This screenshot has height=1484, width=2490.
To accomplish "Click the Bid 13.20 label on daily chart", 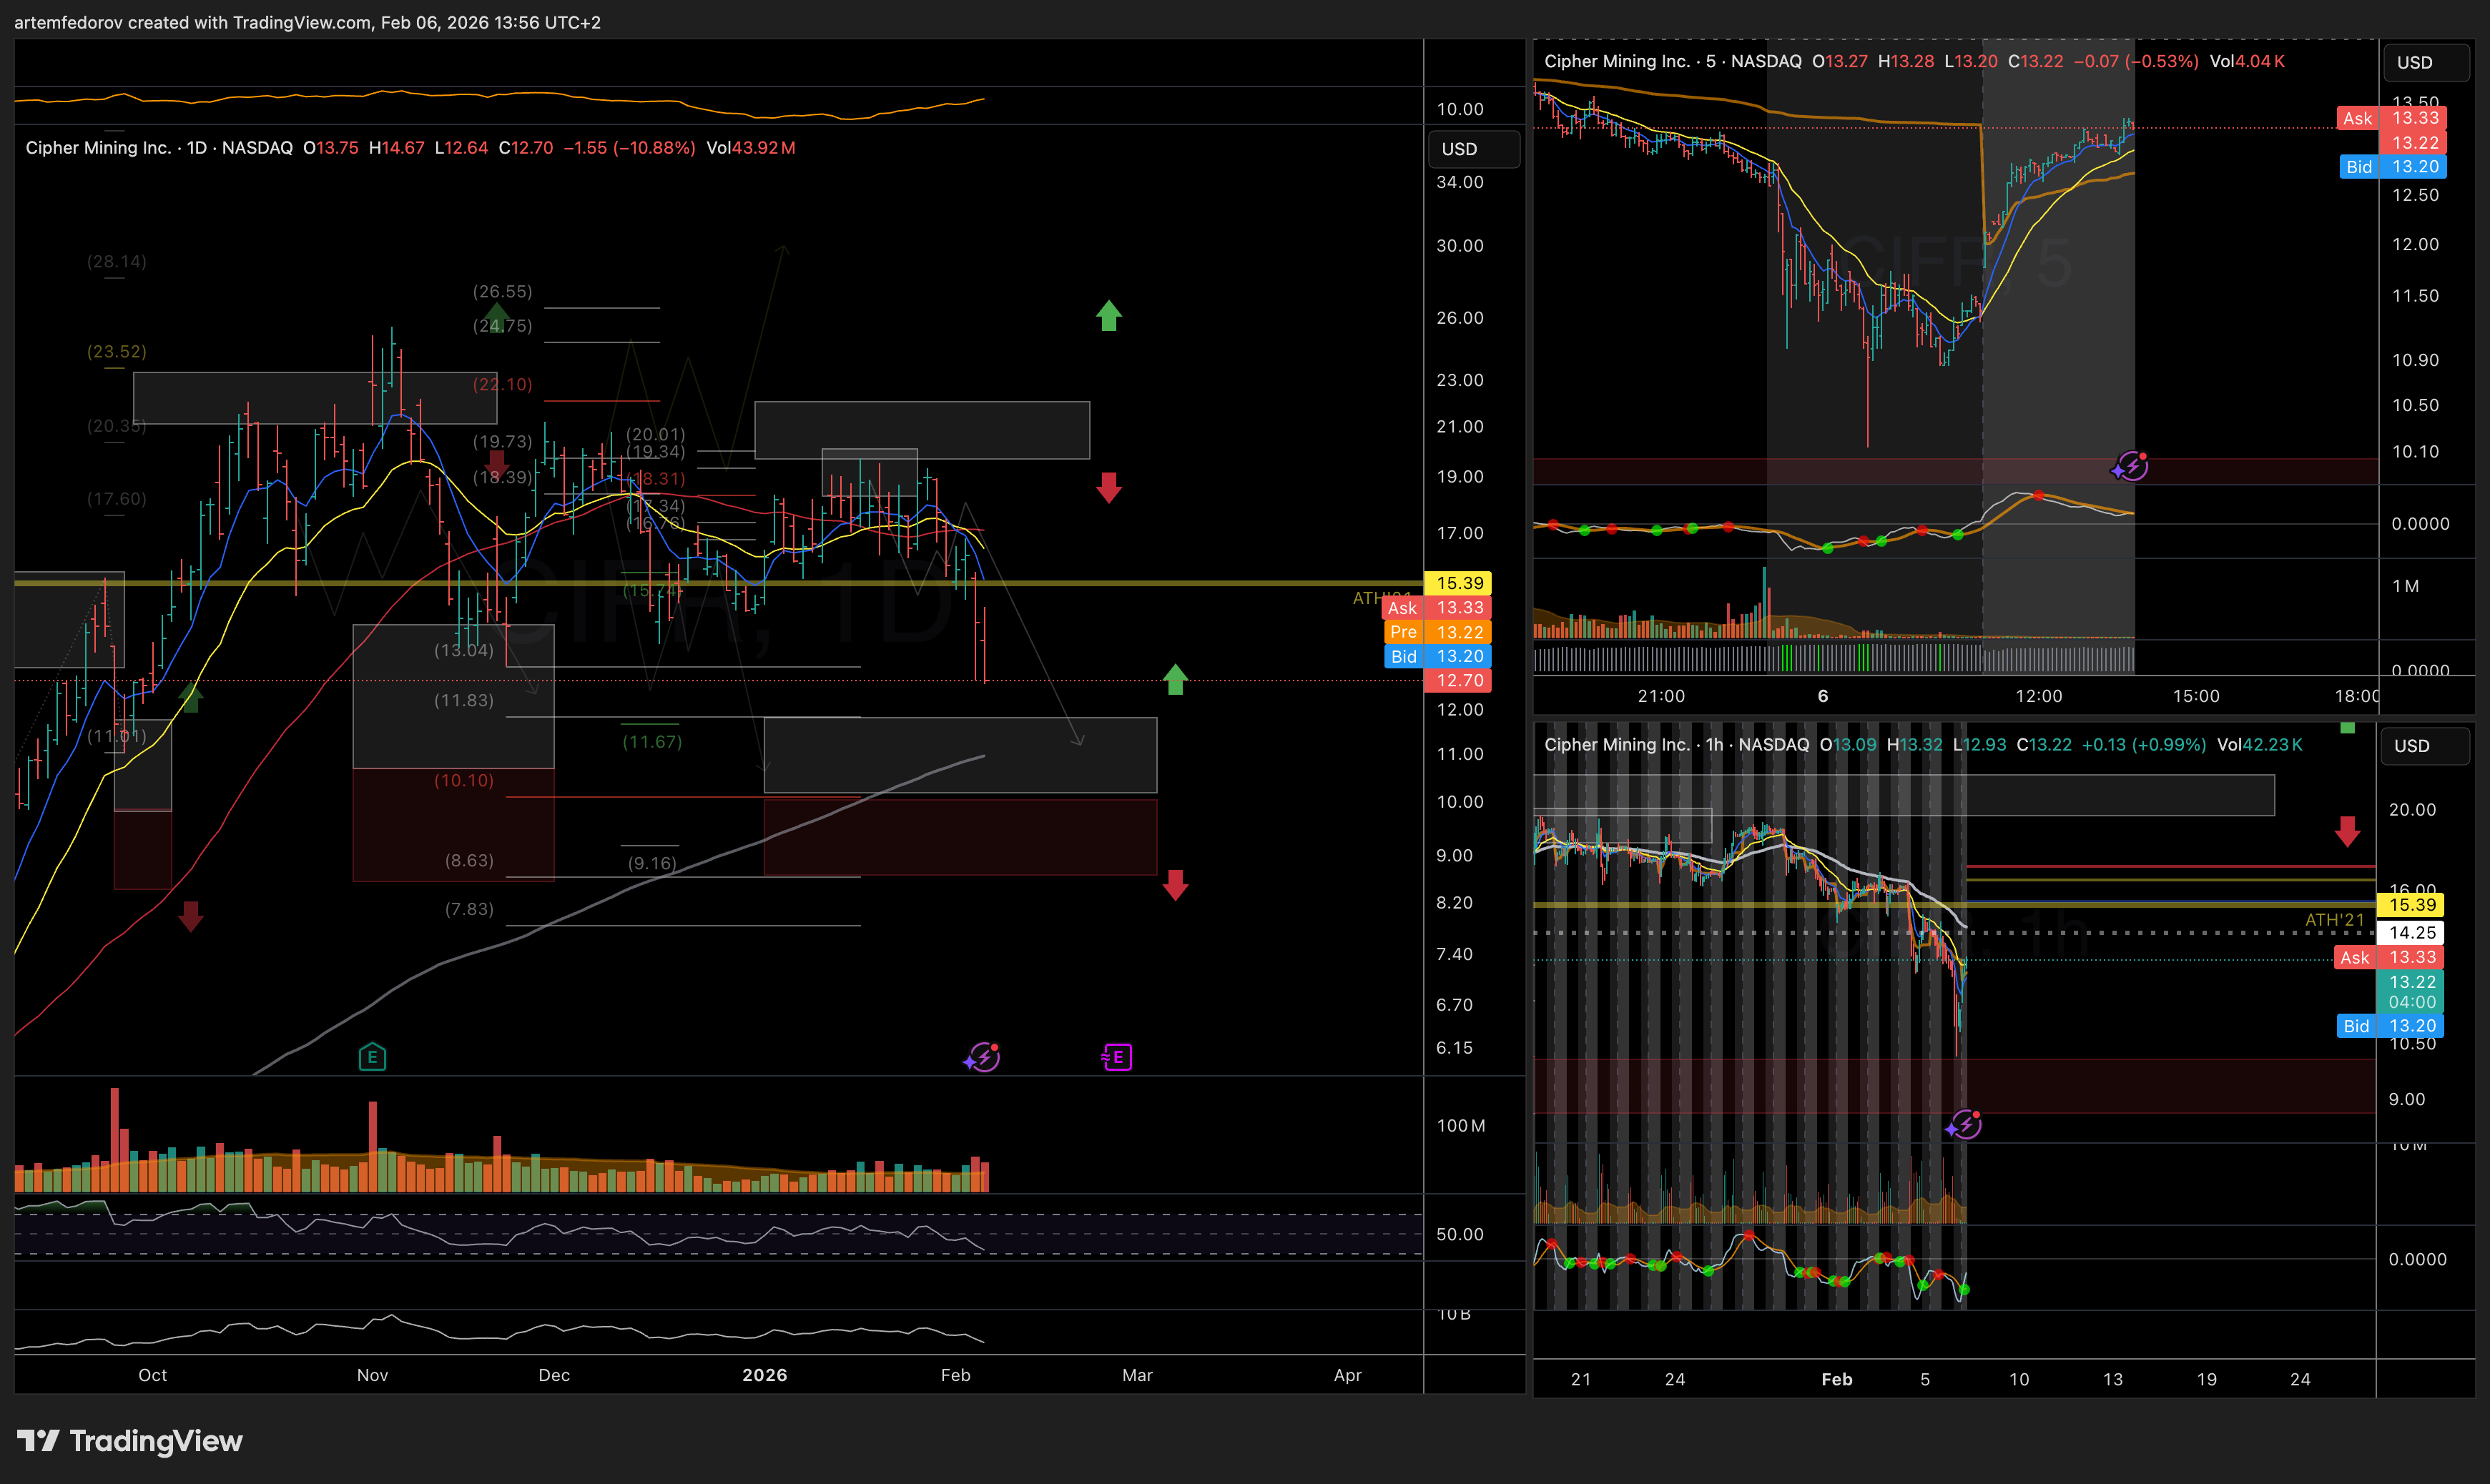I will (x=1437, y=656).
